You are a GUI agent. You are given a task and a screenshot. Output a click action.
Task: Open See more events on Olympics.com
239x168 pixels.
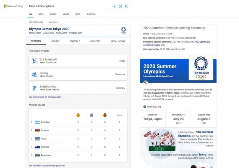(45, 97)
